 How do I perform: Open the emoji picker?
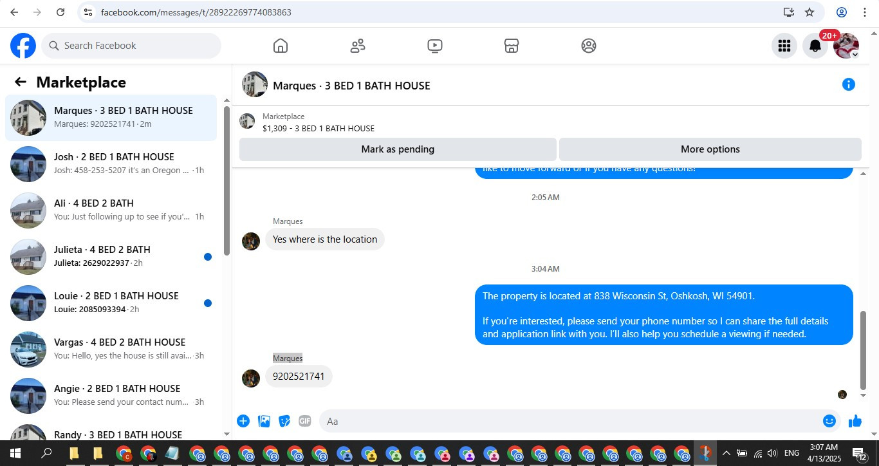(829, 421)
